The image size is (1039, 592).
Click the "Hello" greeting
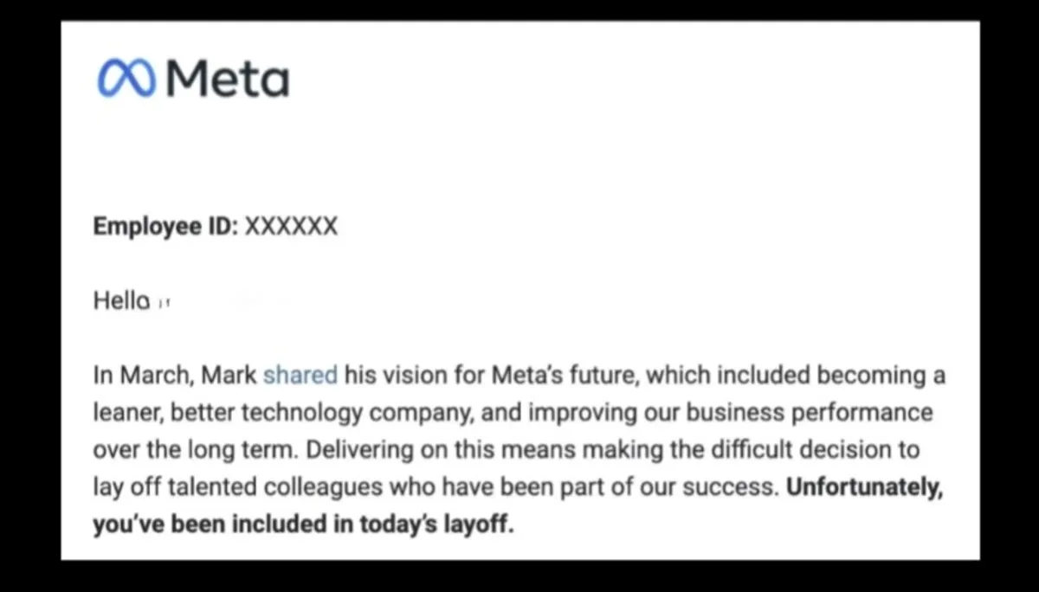coord(121,301)
